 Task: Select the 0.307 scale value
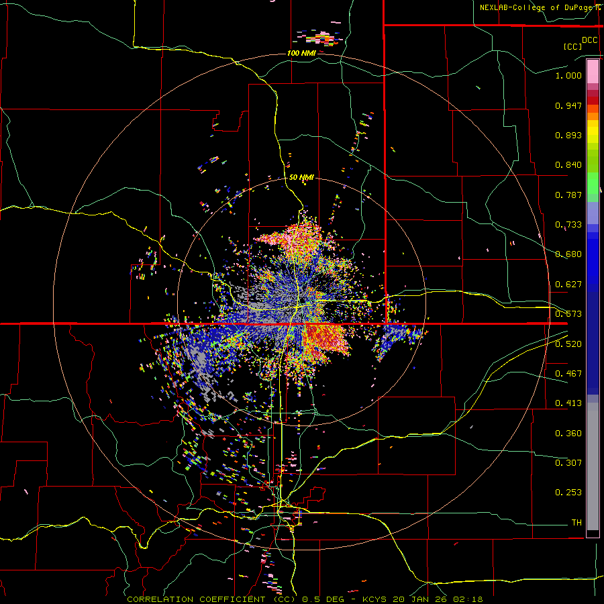click(x=568, y=463)
